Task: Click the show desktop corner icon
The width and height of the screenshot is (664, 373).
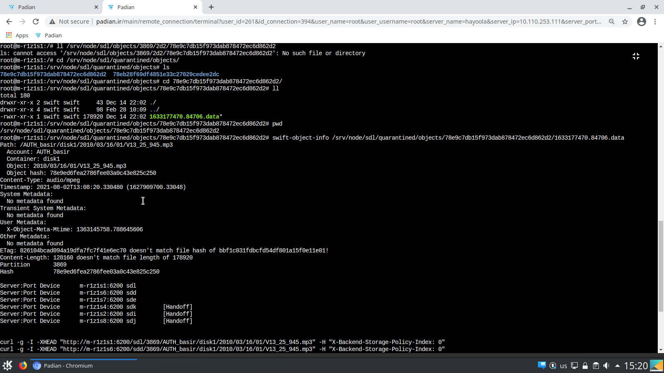Action: pyautogui.click(x=657, y=366)
